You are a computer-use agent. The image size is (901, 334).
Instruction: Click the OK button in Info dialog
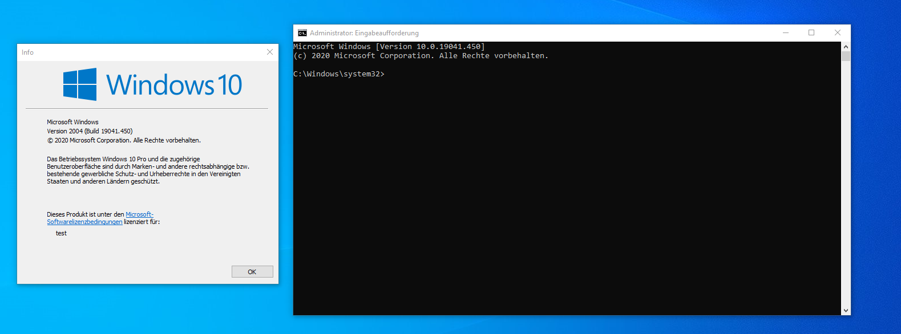tap(252, 272)
